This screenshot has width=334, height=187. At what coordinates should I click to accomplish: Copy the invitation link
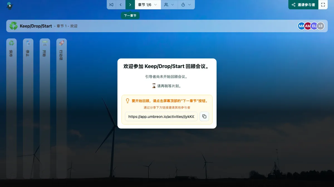coord(204,117)
